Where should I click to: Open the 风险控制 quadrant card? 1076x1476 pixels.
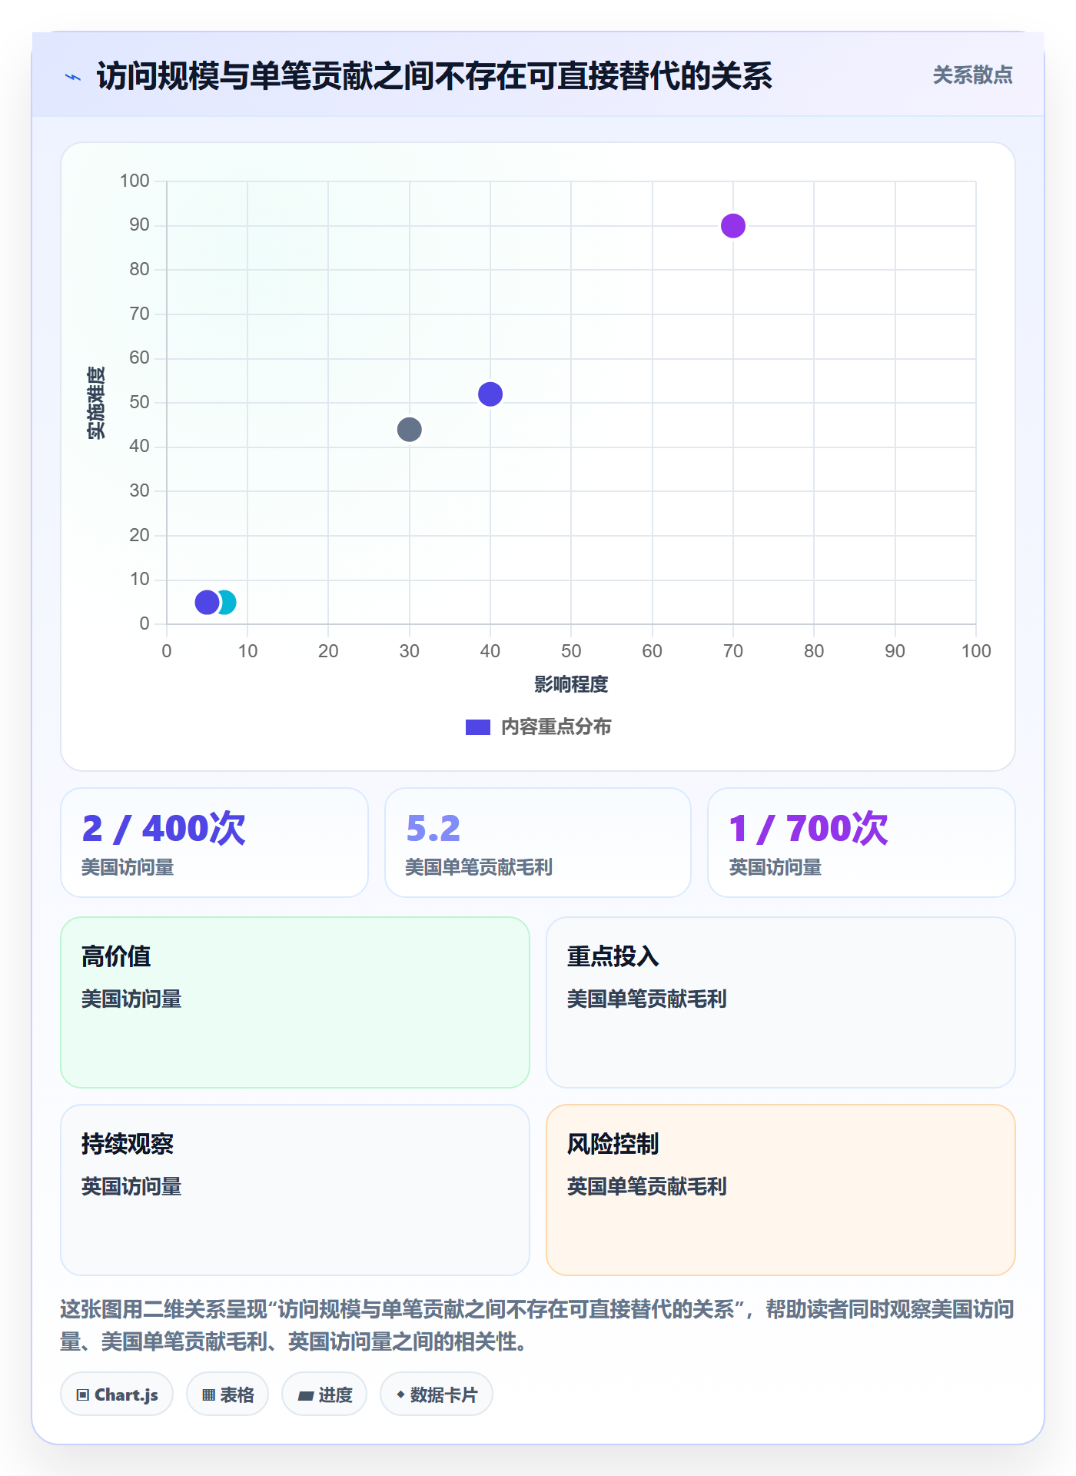click(x=781, y=1190)
